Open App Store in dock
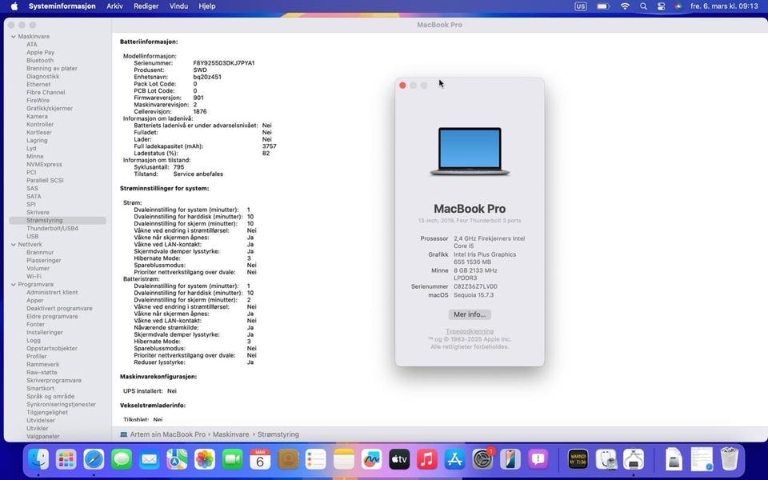768x480 pixels. coord(455,459)
